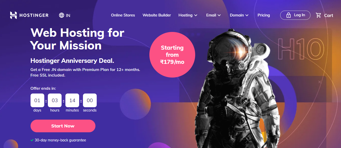Open the Website Builder page
The height and width of the screenshot is (148, 341).
[x=157, y=15]
